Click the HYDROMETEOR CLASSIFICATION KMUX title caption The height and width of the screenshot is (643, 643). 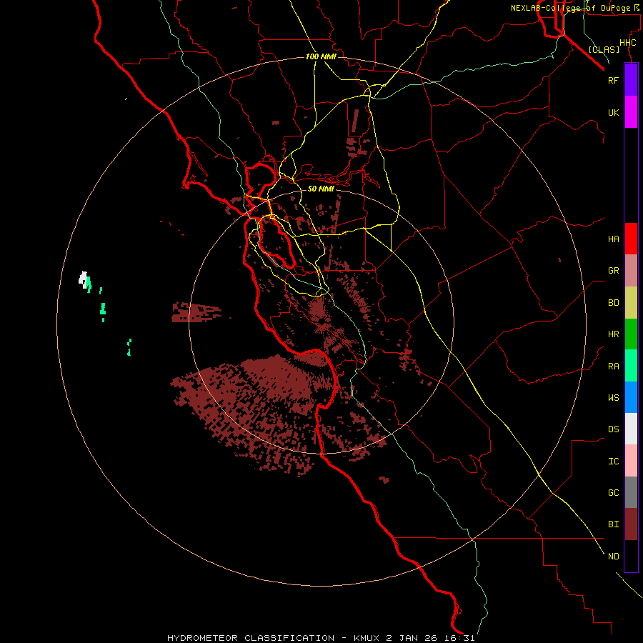pyautogui.click(x=321, y=638)
